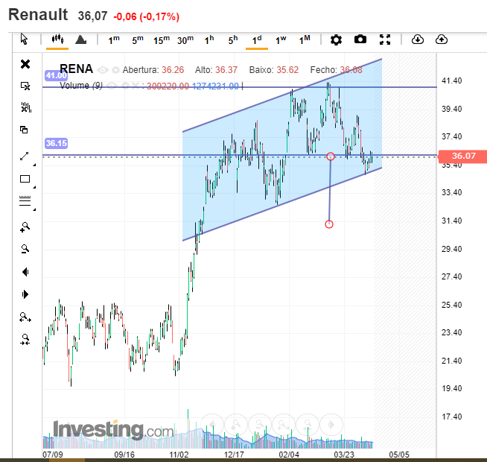The height and width of the screenshot is (462, 487).
Task: Remove the Volume indicator with X
Action: click(x=135, y=86)
